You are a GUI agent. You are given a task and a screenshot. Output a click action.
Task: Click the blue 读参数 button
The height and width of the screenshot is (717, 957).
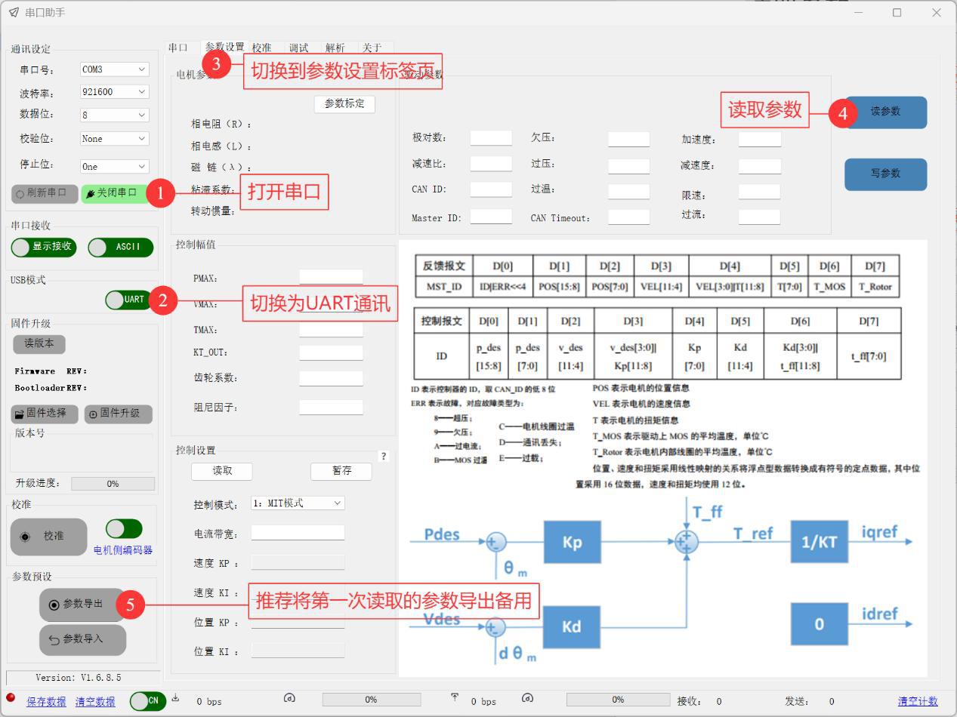point(885,112)
